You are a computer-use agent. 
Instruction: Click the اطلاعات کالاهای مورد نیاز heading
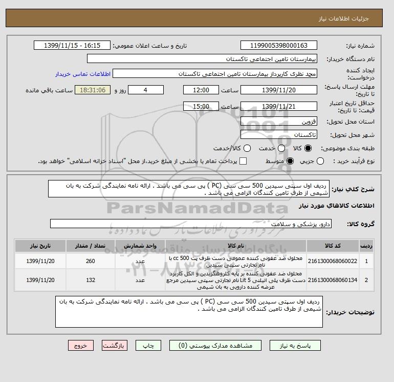pos(337,206)
